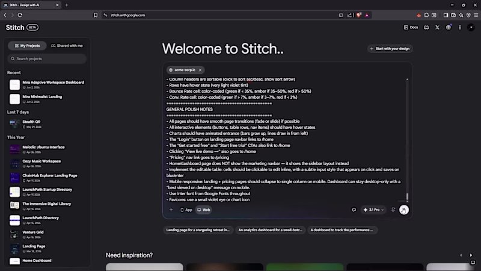
Task: Click the Stitch logo
Action: pyautogui.click(x=15, y=27)
